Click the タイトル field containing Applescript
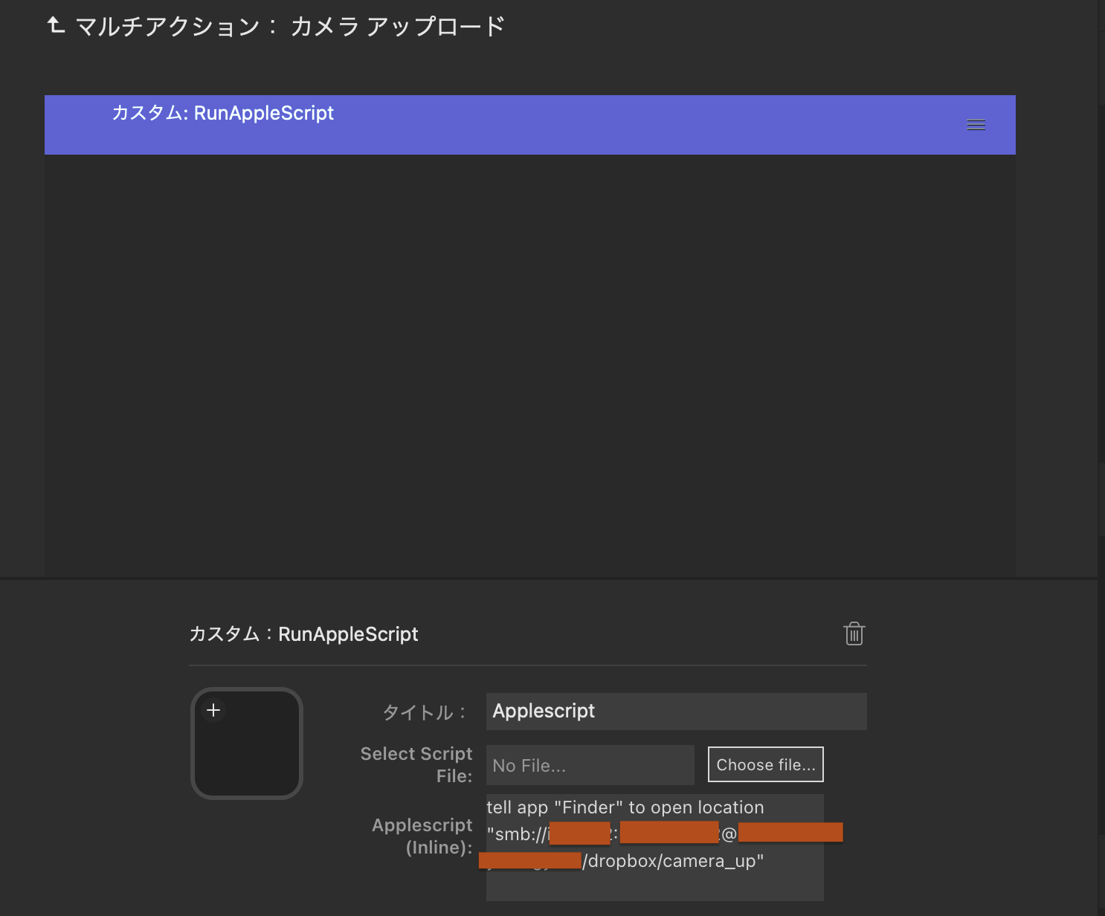 tap(675, 712)
